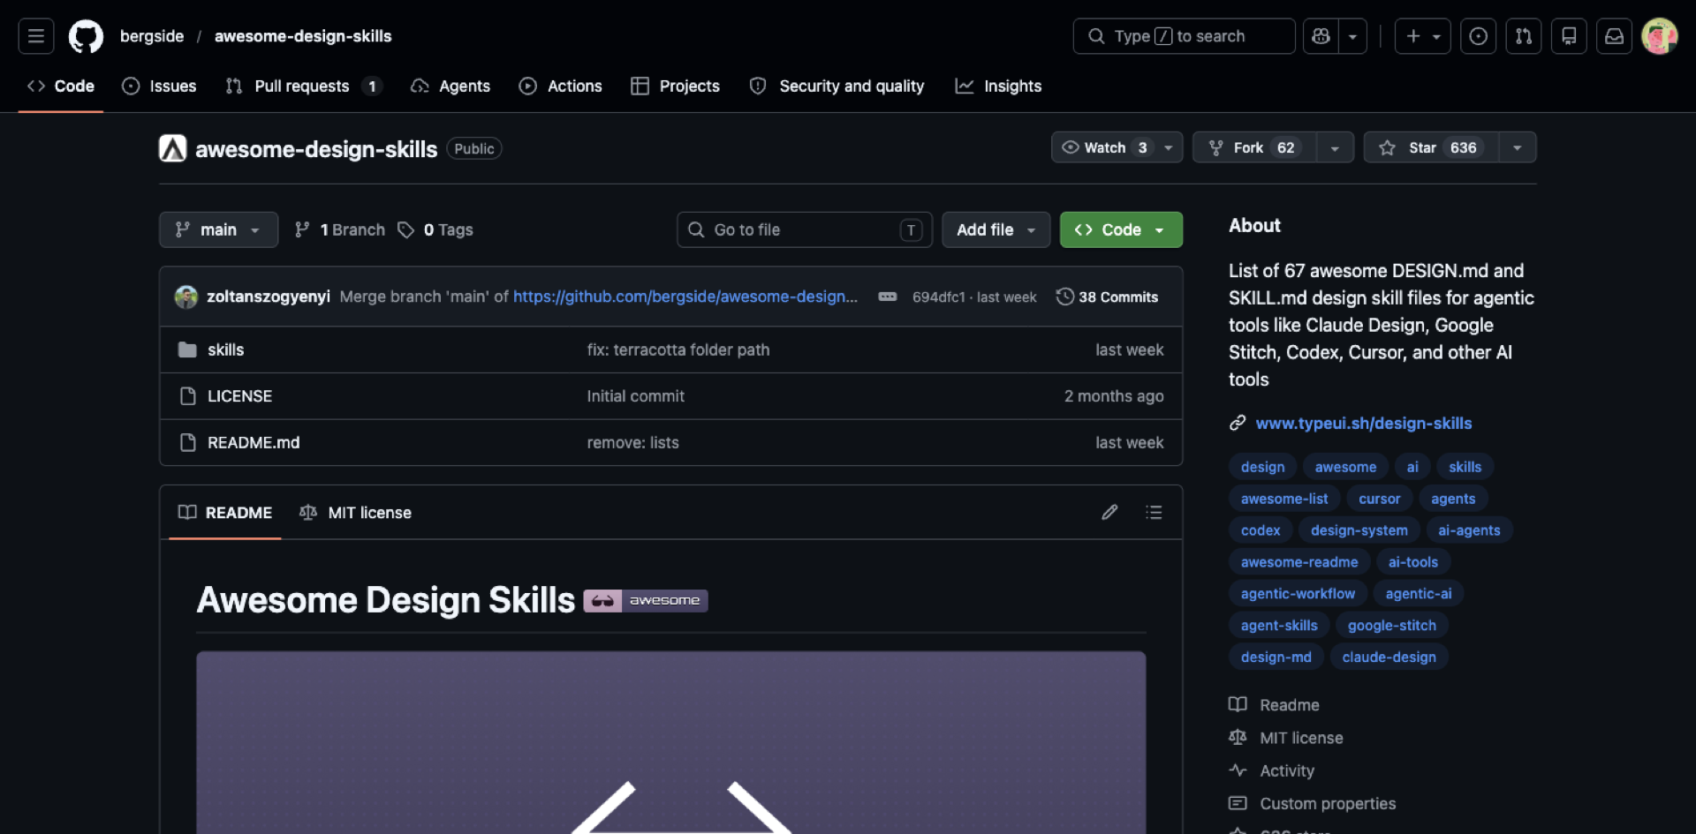This screenshot has height=834, width=1696.
Task: Click the README banner image
Action: (670, 743)
